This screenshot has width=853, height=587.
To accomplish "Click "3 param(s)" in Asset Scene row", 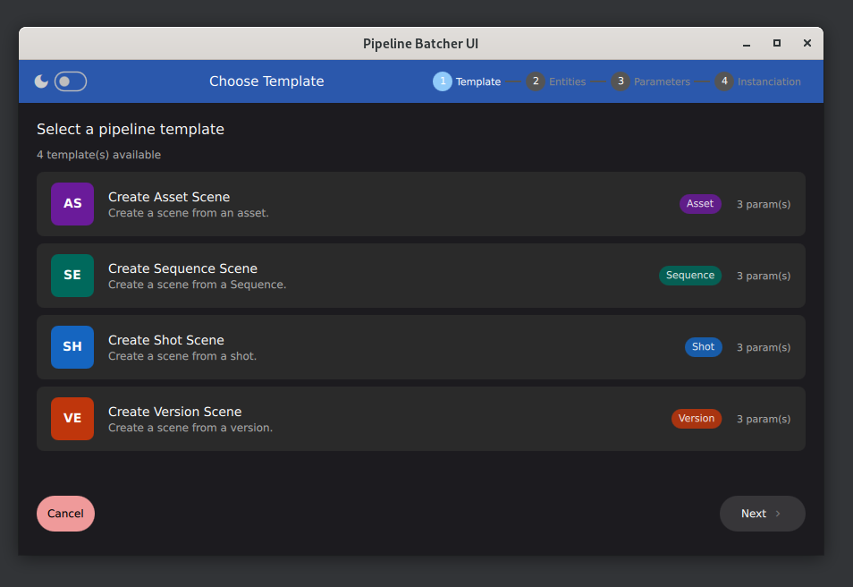I will point(764,204).
